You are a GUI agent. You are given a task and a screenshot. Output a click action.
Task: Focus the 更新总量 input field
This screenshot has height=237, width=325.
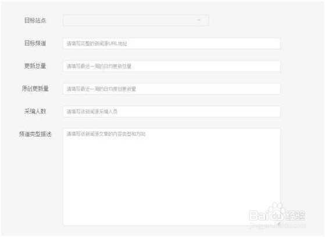[172, 66]
